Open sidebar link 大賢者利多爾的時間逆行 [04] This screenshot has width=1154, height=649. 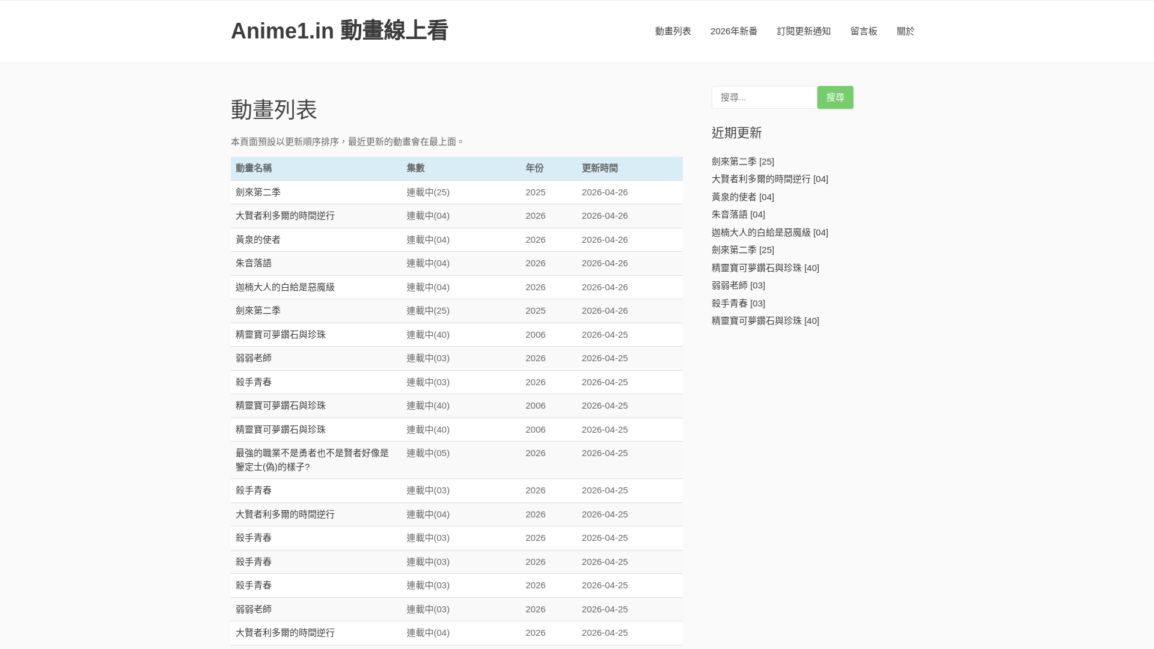[770, 179]
